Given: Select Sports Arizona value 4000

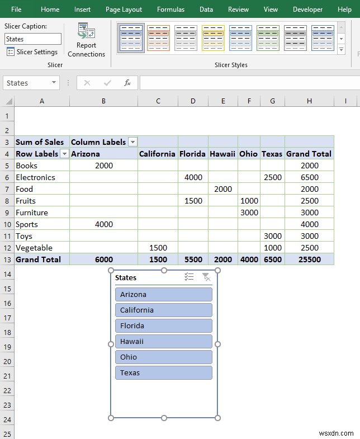Looking at the screenshot, I should click(x=103, y=224).
